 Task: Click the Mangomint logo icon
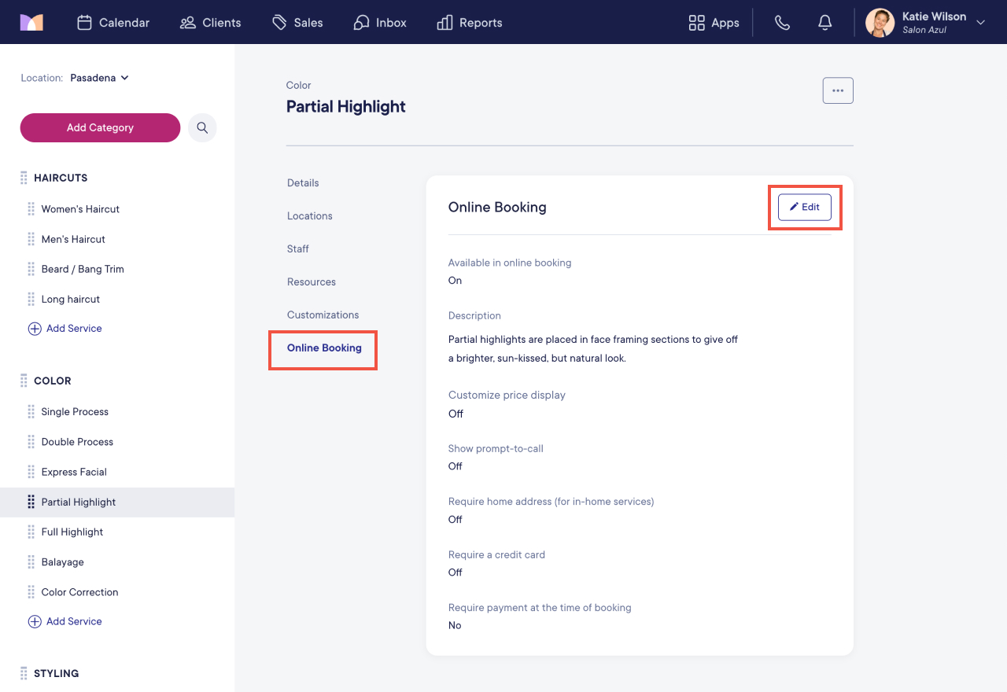[31, 23]
